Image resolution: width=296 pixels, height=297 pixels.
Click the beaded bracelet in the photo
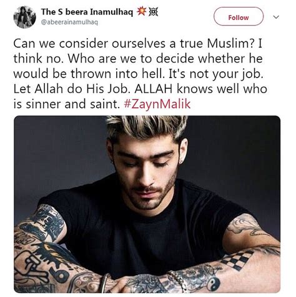179,281
